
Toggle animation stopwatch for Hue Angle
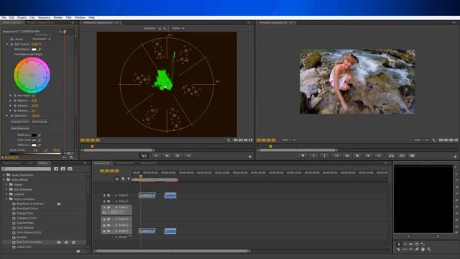[15, 96]
